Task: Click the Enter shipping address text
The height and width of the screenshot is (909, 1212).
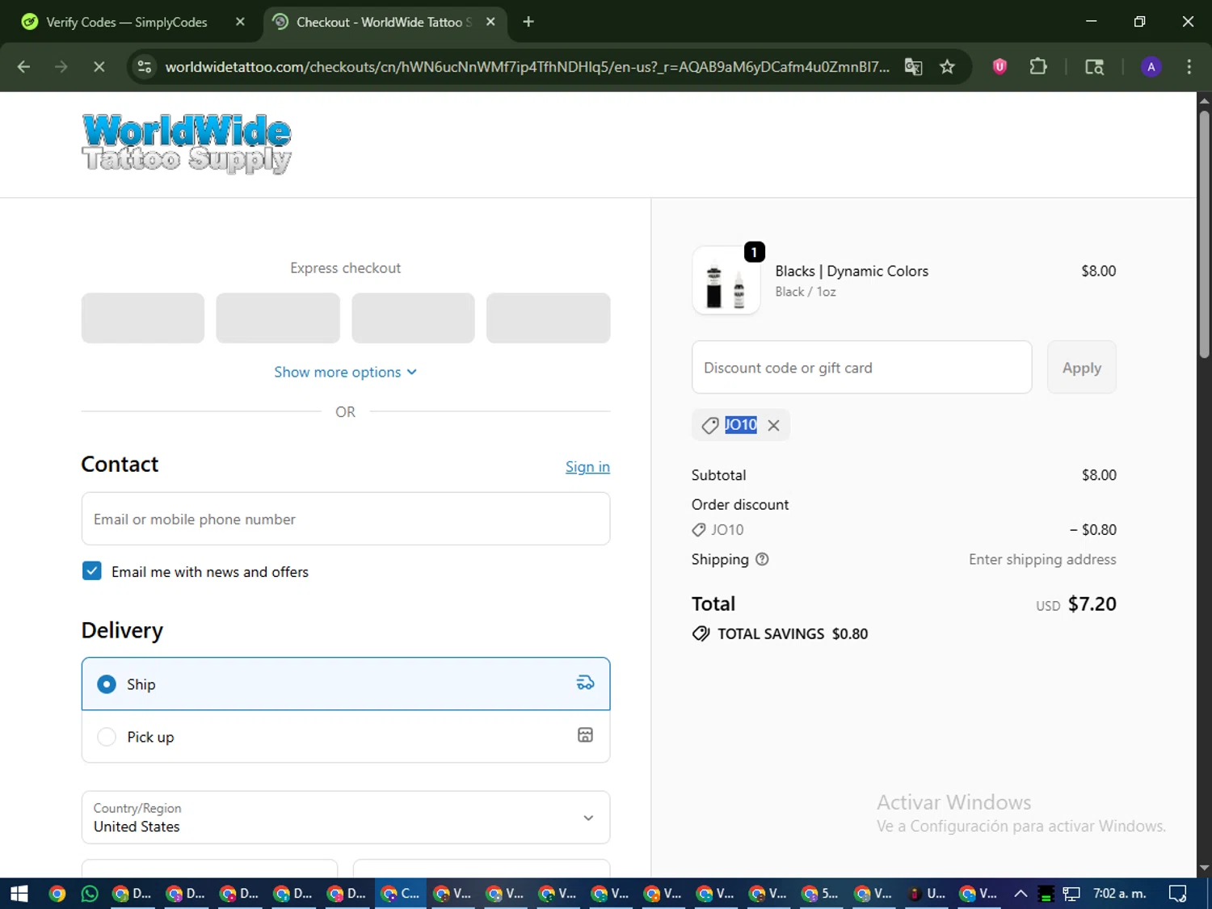Action: pyautogui.click(x=1042, y=559)
